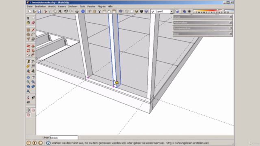Choose the Protractor tool
Viewport: 260px width, 146px height.
click(28, 66)
